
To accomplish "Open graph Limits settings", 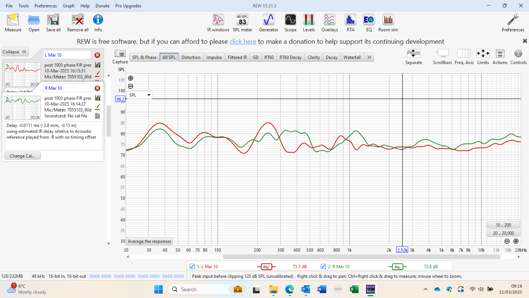I will (483, 57).
